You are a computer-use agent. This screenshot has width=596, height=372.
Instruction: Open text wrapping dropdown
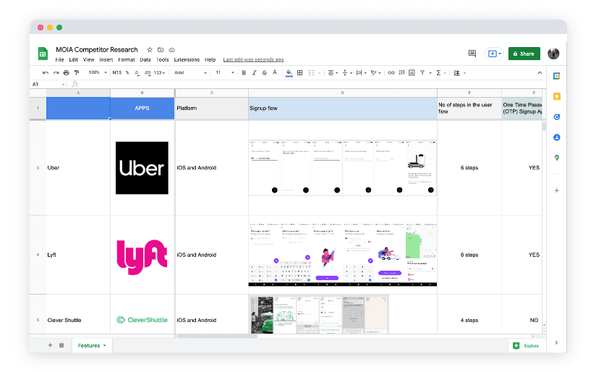click(x=361, y=72)
